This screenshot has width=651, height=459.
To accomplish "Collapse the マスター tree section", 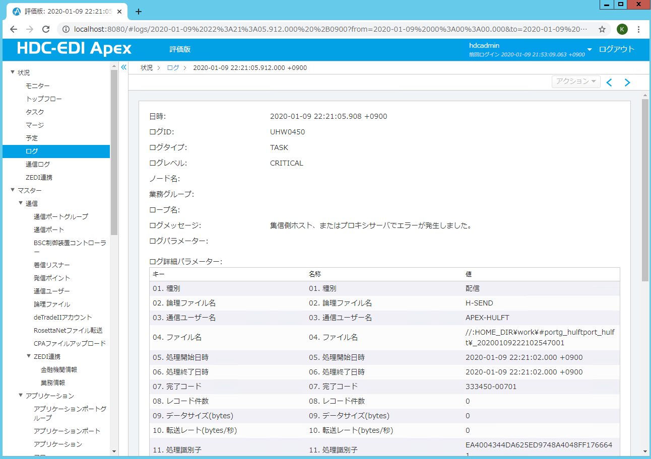I will (x=13, y=190).
